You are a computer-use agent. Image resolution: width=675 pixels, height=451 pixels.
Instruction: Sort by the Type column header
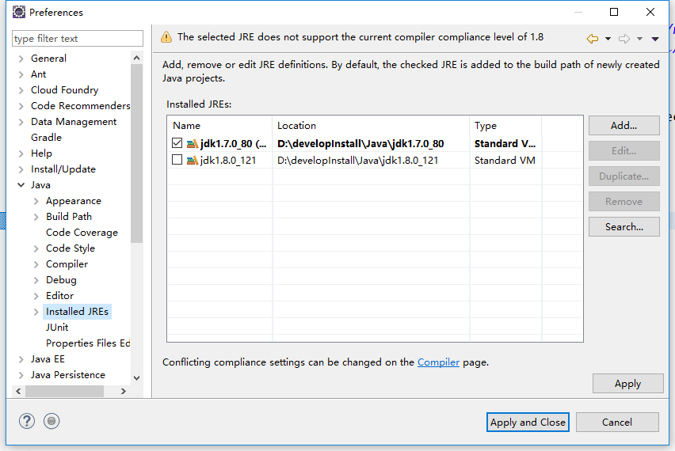505,126
